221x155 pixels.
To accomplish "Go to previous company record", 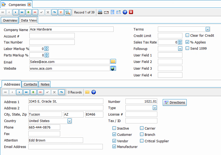I will [9, 12].
